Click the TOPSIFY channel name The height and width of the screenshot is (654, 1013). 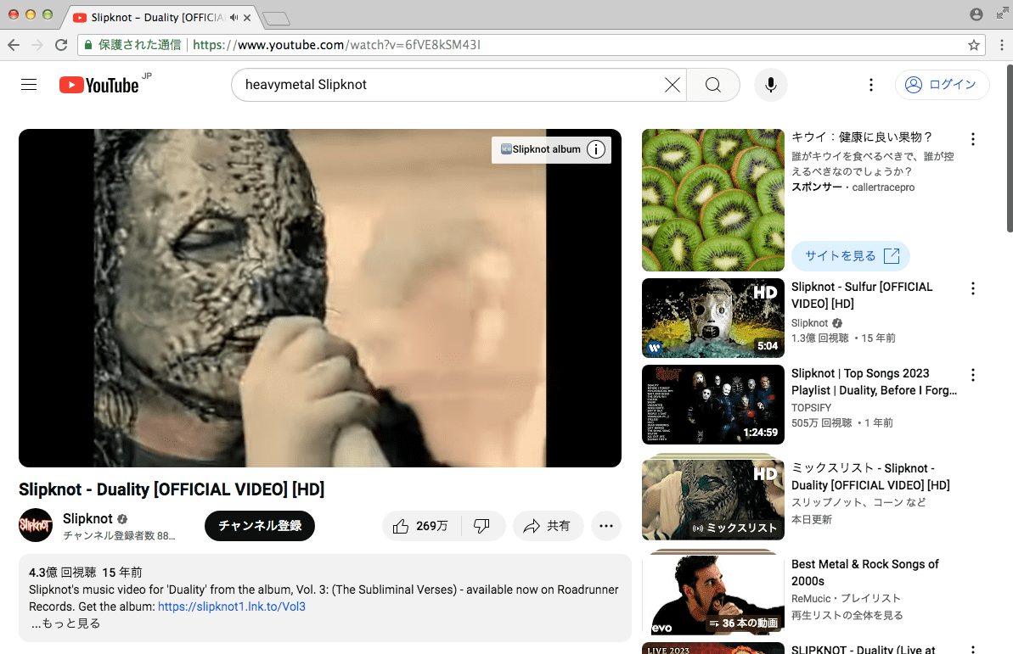(x=812, y=407)
